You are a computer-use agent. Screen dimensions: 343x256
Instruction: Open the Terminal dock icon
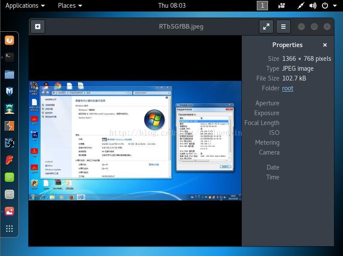pyautogui.click(x=9, y=57)
